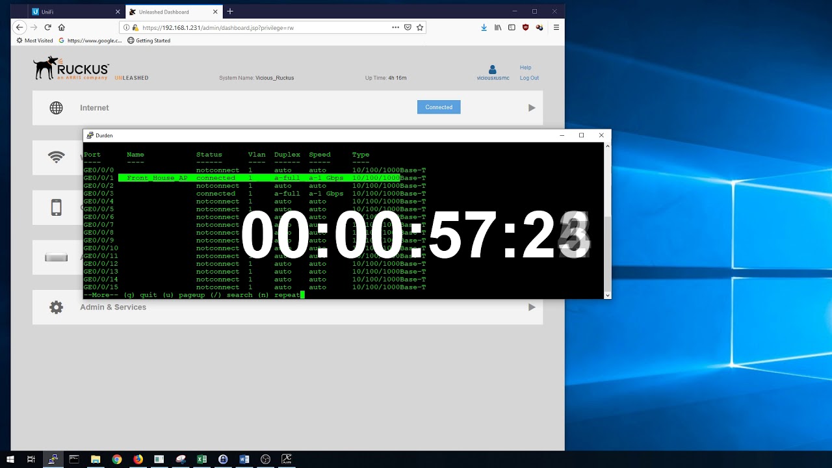Bookmark this page with star icon
Viewport: 832px width, 468px height.
pos(420,27)
